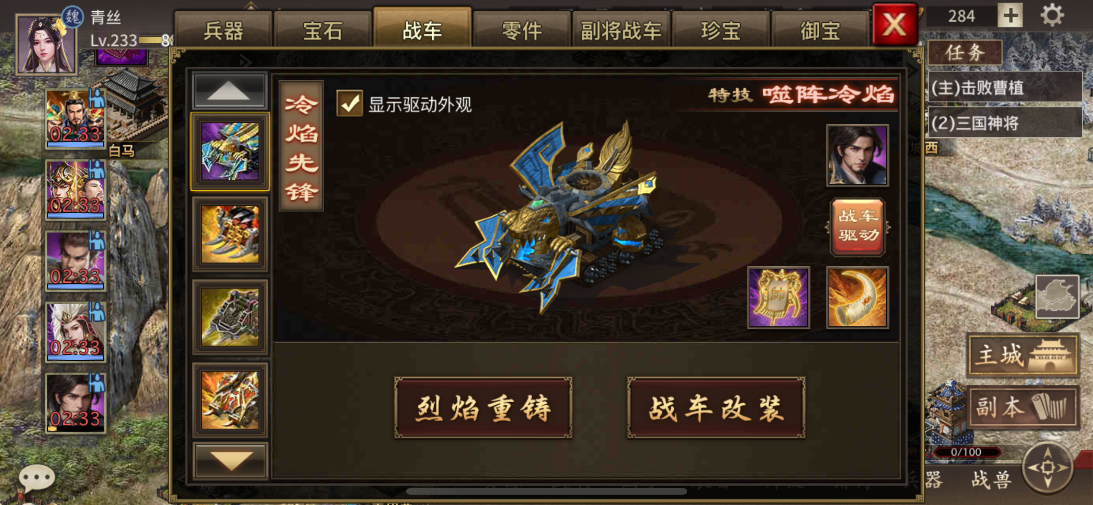The width and height of the screenshot is (1093, 505).
Task: Click the down arrow in chariot list
Action: point(230,461)
